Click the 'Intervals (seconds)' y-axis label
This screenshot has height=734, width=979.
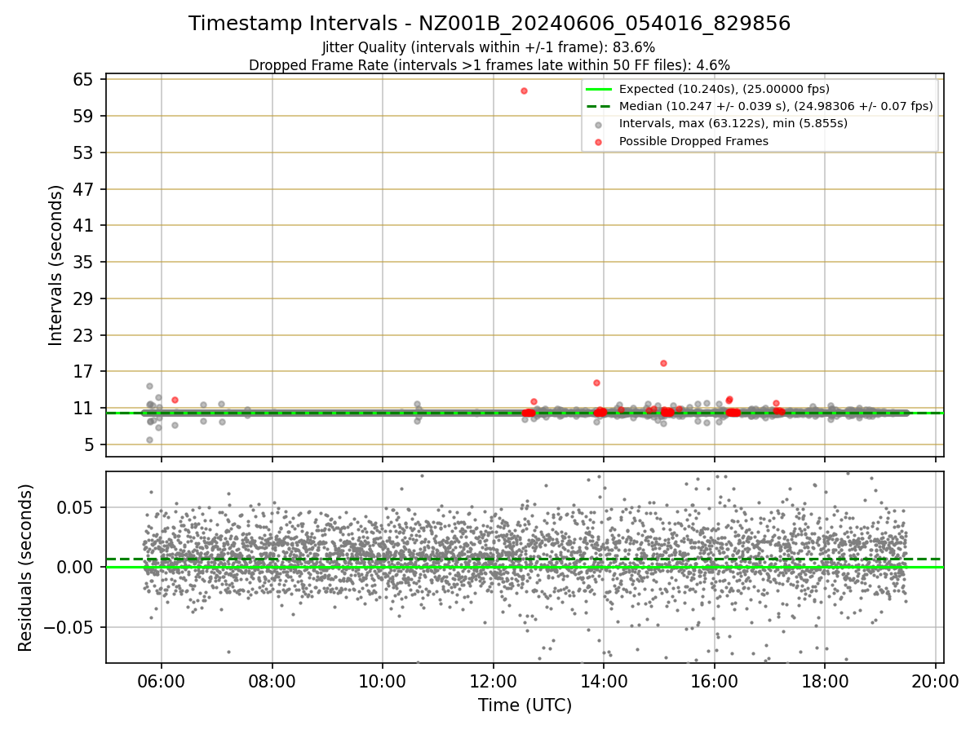(x=55, y=265)
